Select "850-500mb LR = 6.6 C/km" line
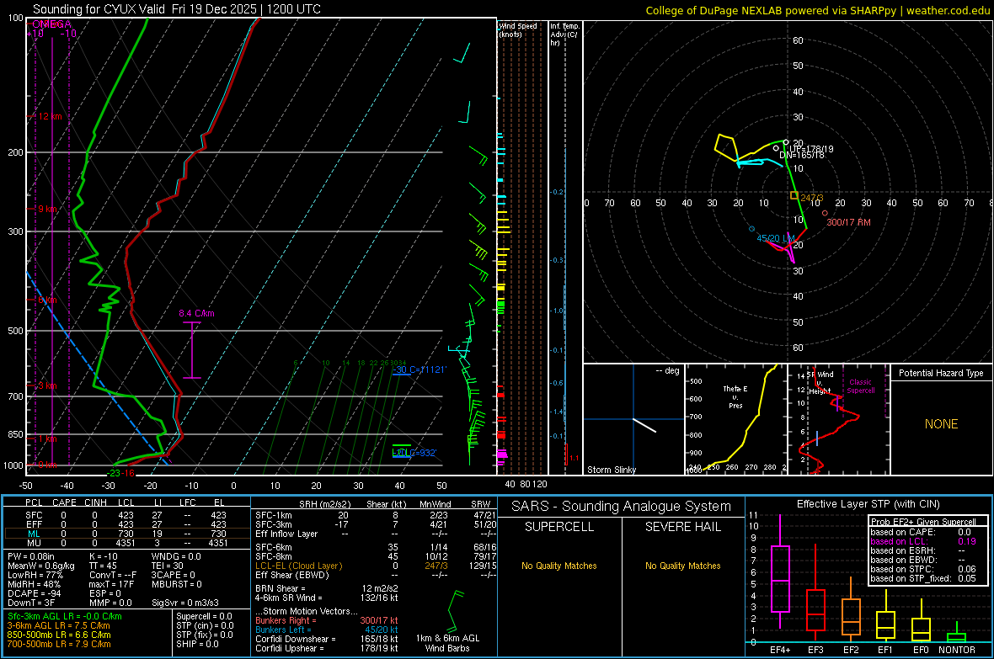The width and height of the screenshot is (994, 659). pos(59,635)
